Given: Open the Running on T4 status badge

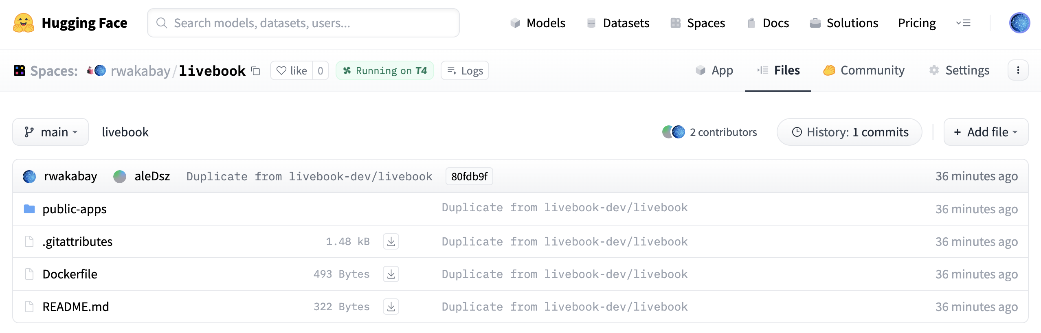Looking at the screenshot, I should pyautogui.click(x=385, y=71).
